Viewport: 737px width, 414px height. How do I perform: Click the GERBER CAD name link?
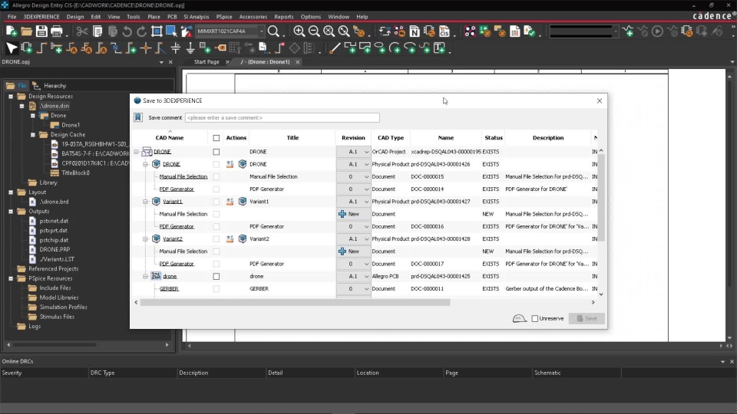pyautogui.click(x=169, y=289)
